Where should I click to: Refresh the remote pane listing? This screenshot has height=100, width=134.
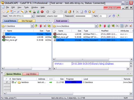pos(109,26)
